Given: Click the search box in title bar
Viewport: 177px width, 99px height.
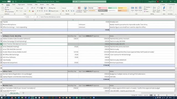Looking at the screenshot, I should point(89,2).
